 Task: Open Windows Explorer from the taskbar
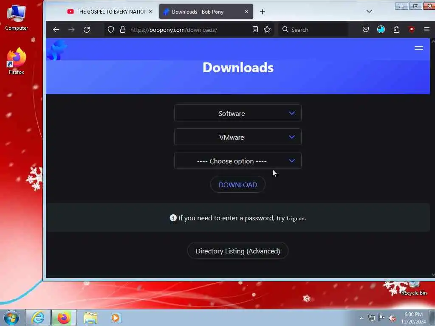point(90,318)
